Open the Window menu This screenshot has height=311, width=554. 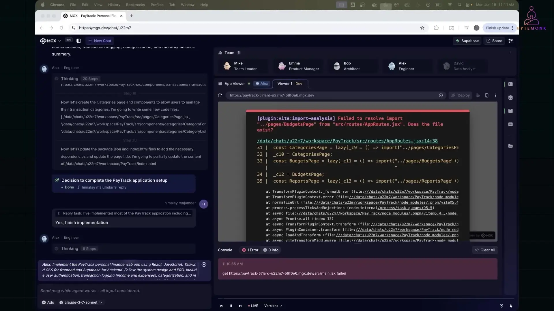pyautogui.click(x=188, y=5)
